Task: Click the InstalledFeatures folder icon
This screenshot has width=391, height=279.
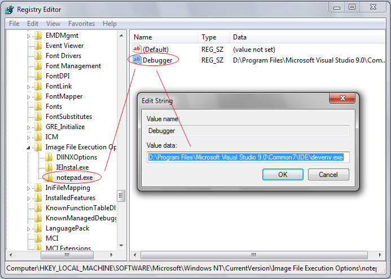Action: (38, 198)
